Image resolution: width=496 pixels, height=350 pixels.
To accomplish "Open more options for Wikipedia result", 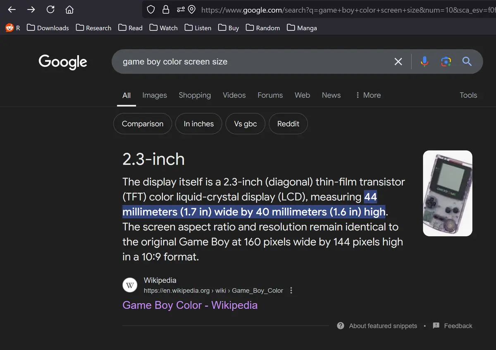I will [x=291, y=290].
